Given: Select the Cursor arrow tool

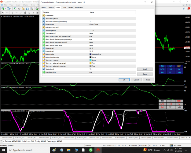Looking at the screenshot, I should coord(3,13).
